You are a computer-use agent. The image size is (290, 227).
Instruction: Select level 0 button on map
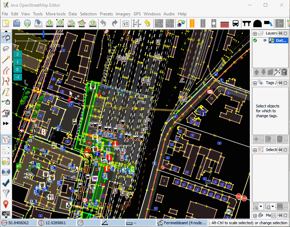[x=17, y=69]
